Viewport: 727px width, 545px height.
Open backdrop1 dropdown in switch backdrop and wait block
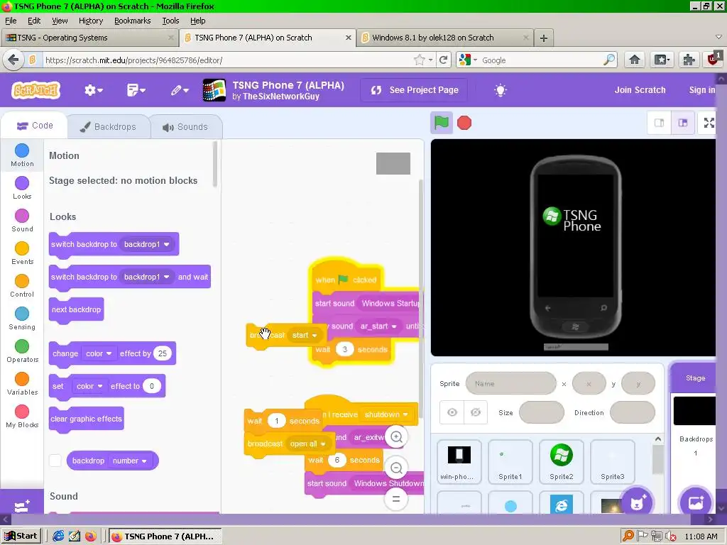(x=147, y=277)
